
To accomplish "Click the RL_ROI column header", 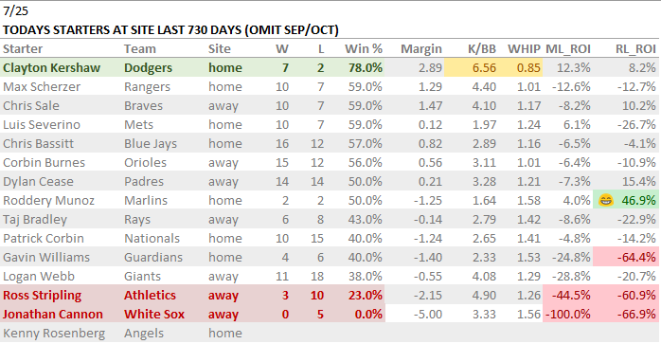I will [635, 49].
